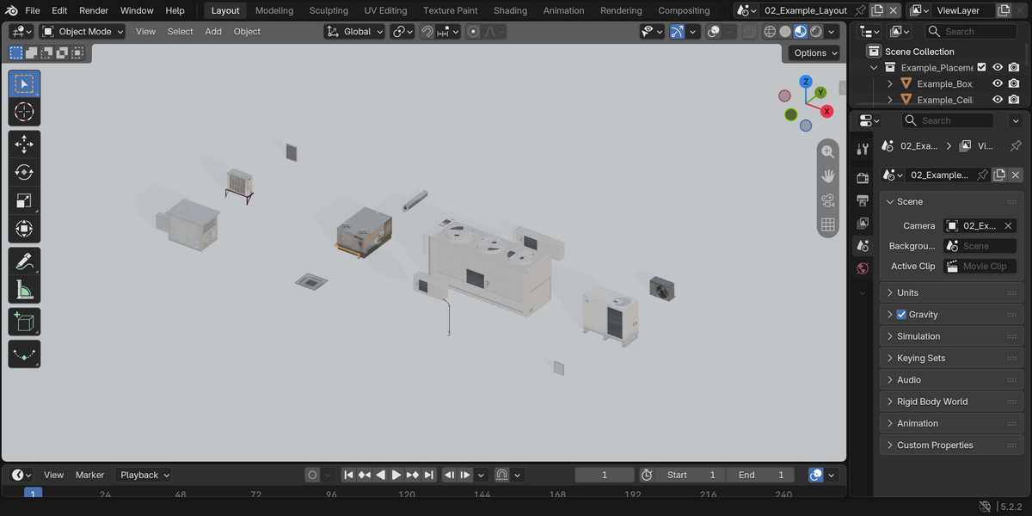Activate the Rotate tool

(x=24, y=172)
